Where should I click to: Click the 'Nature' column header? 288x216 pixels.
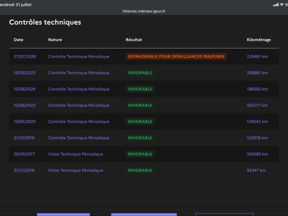click(55, 40)
